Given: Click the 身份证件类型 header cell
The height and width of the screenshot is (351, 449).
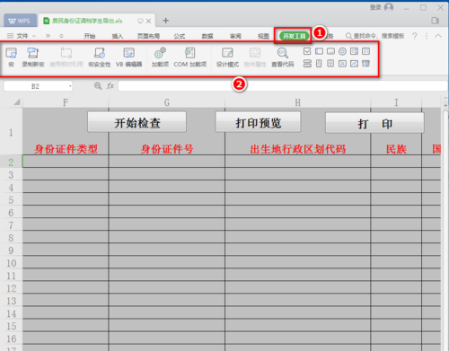Looking at the screenshot, I should (x=66, y=149).
